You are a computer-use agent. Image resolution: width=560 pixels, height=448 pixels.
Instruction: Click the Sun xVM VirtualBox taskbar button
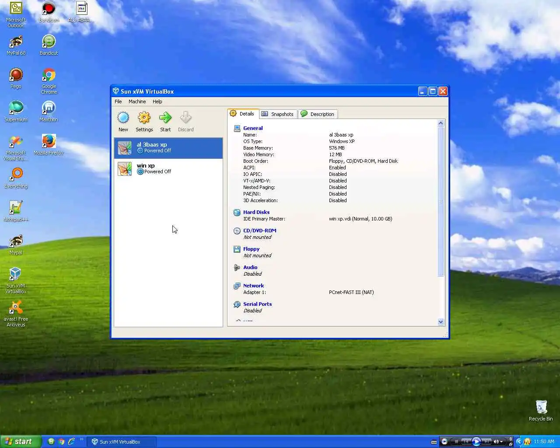122,442
